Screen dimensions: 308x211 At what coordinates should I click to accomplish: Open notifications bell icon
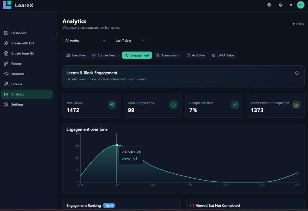click(280, 5)
